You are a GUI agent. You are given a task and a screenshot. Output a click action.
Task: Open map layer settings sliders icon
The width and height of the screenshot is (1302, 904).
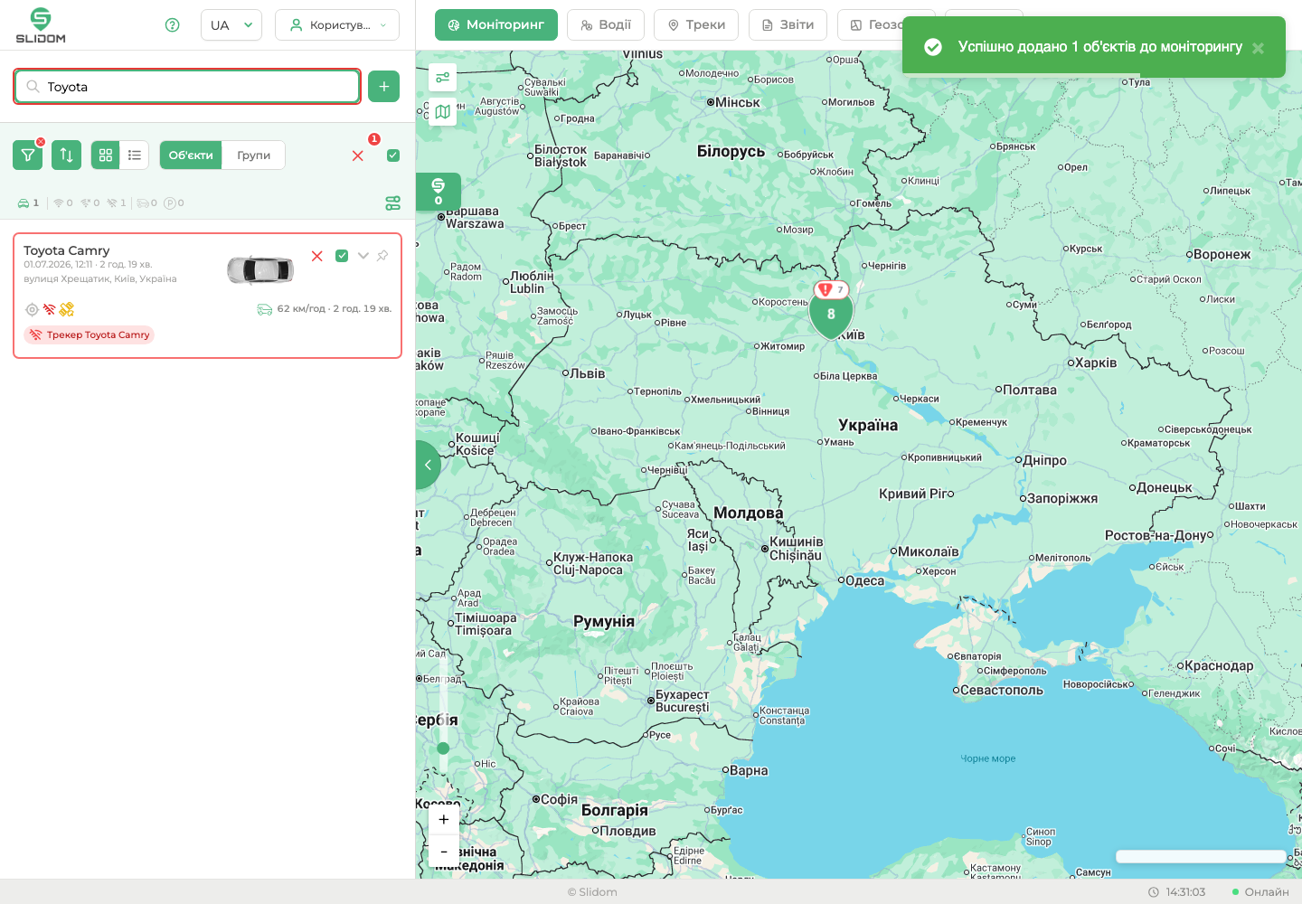[x=442, y=78]
